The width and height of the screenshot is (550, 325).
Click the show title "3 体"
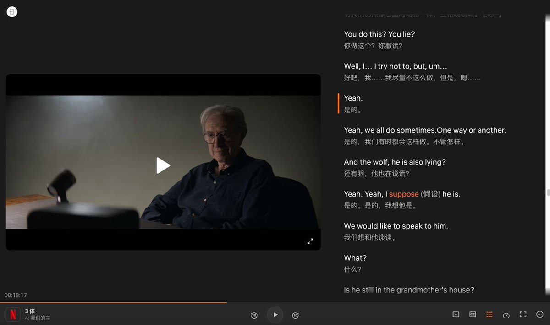click(x=30, y=311)
